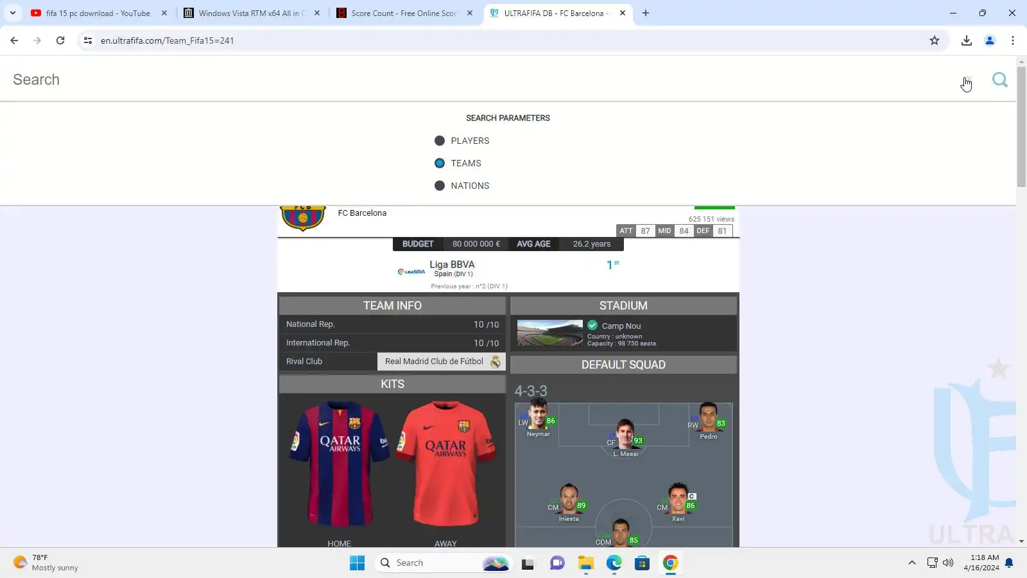The width and height of the screenshot is (1027, 578).
Task: Reload the current page
Action: click(x=60, y=40)
